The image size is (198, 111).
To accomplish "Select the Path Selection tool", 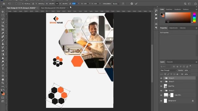I will [3, 72].
